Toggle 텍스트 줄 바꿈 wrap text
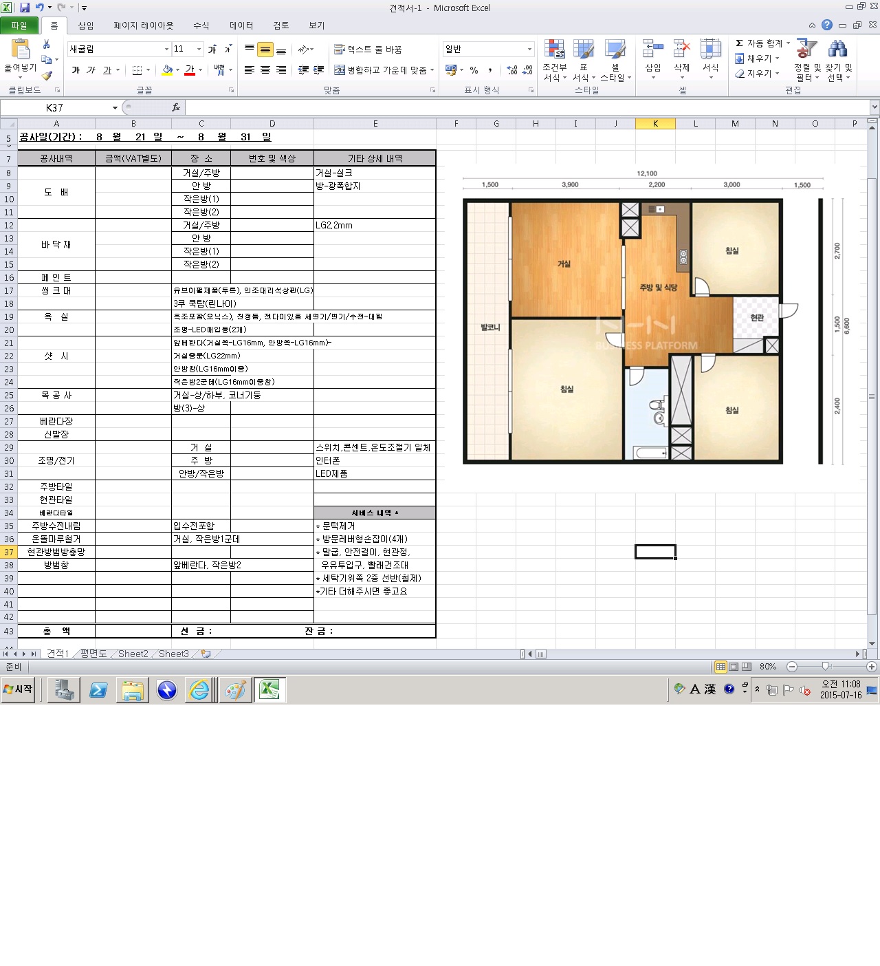The height and width of the screenshot is (966, 880). tap(368, 50)
